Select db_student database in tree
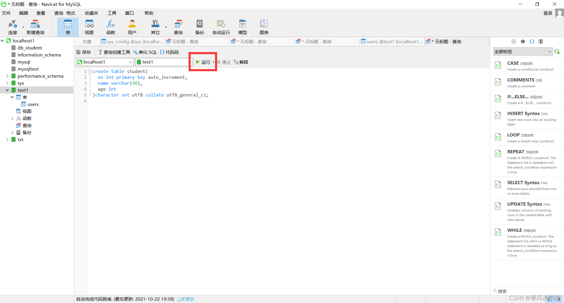This screenshot has width=564, height=303. point(30,48)
